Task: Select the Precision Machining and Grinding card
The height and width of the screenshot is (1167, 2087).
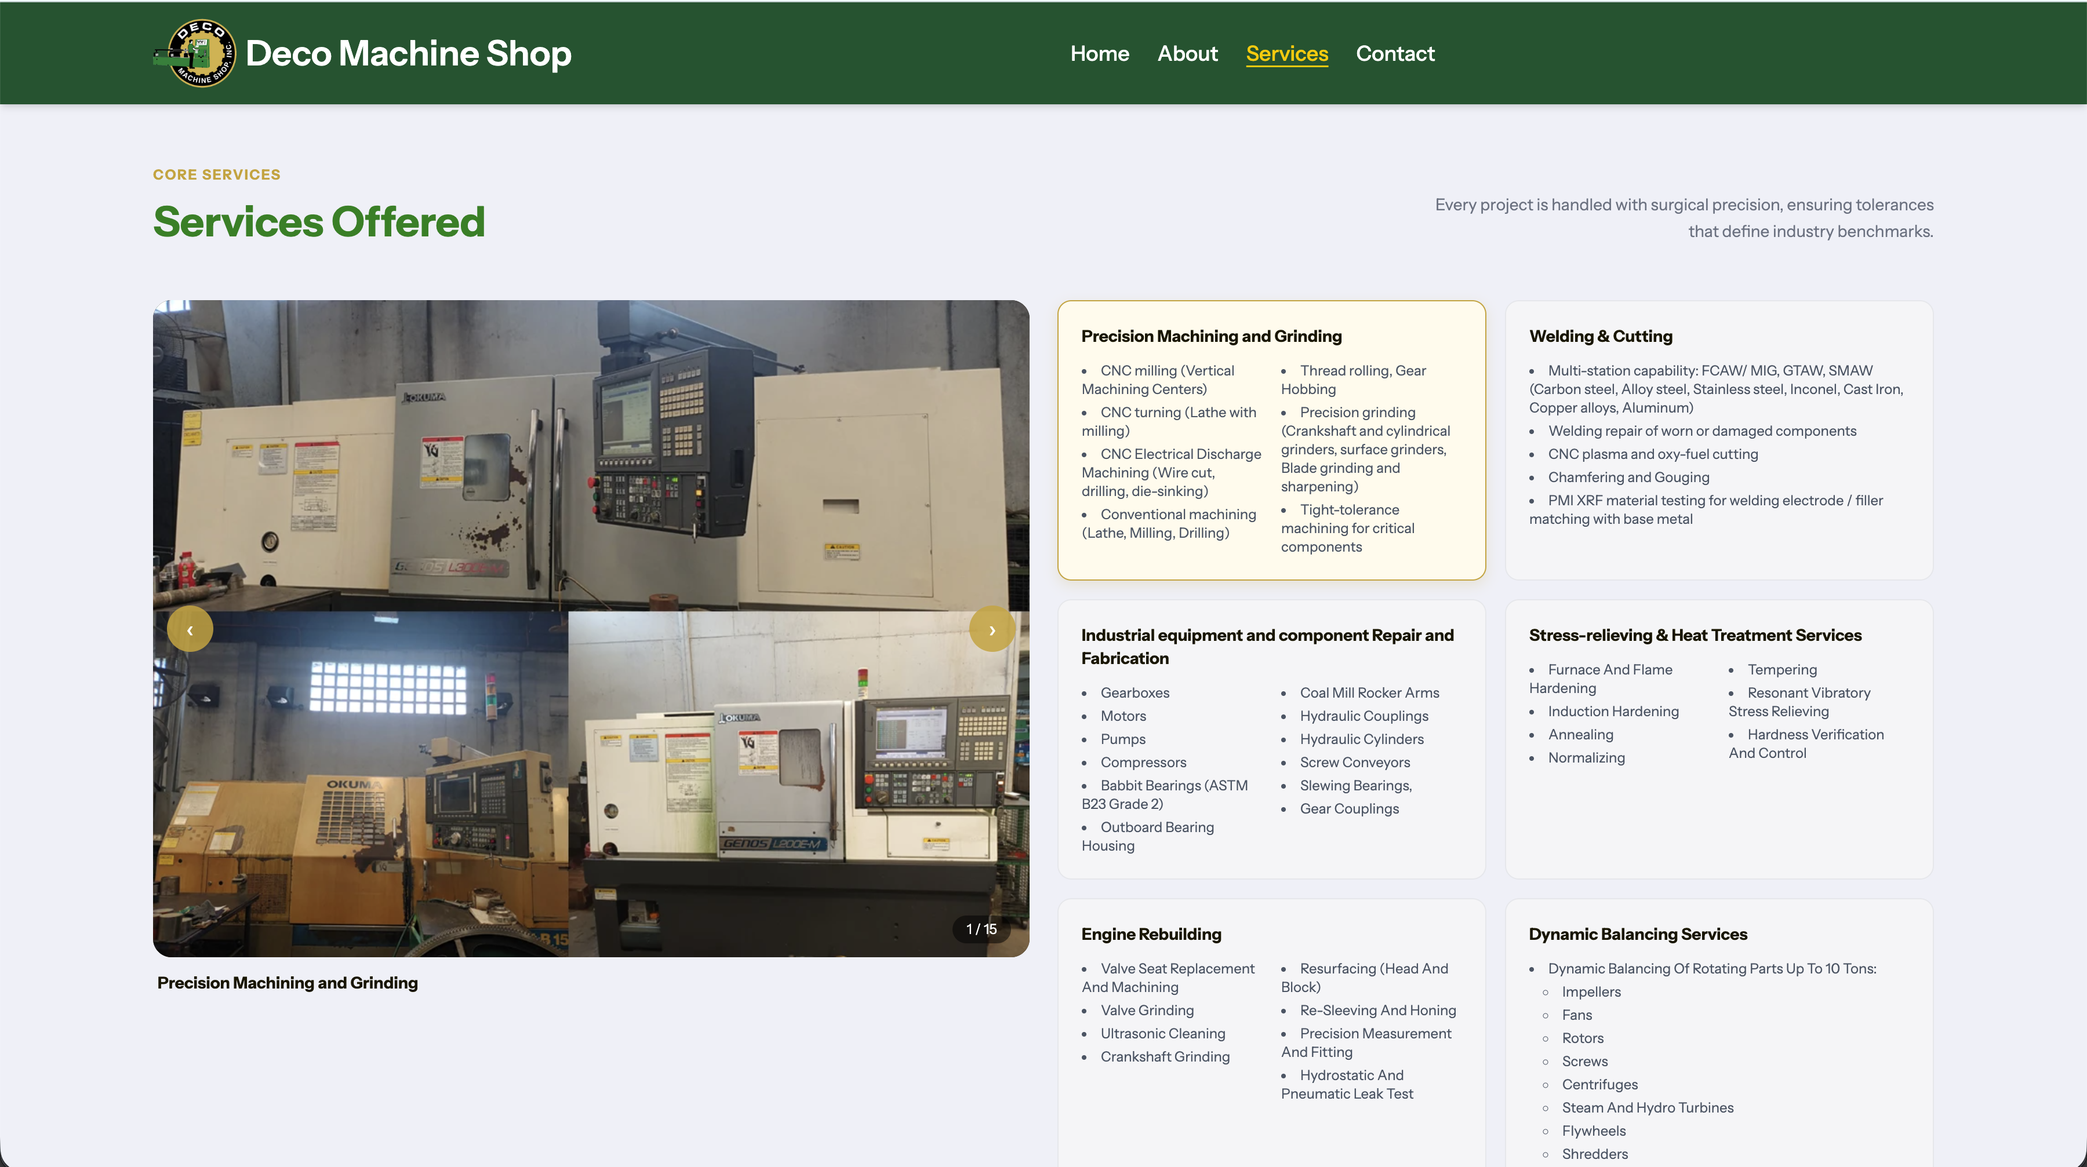Action: click(x=1271, y=440)
